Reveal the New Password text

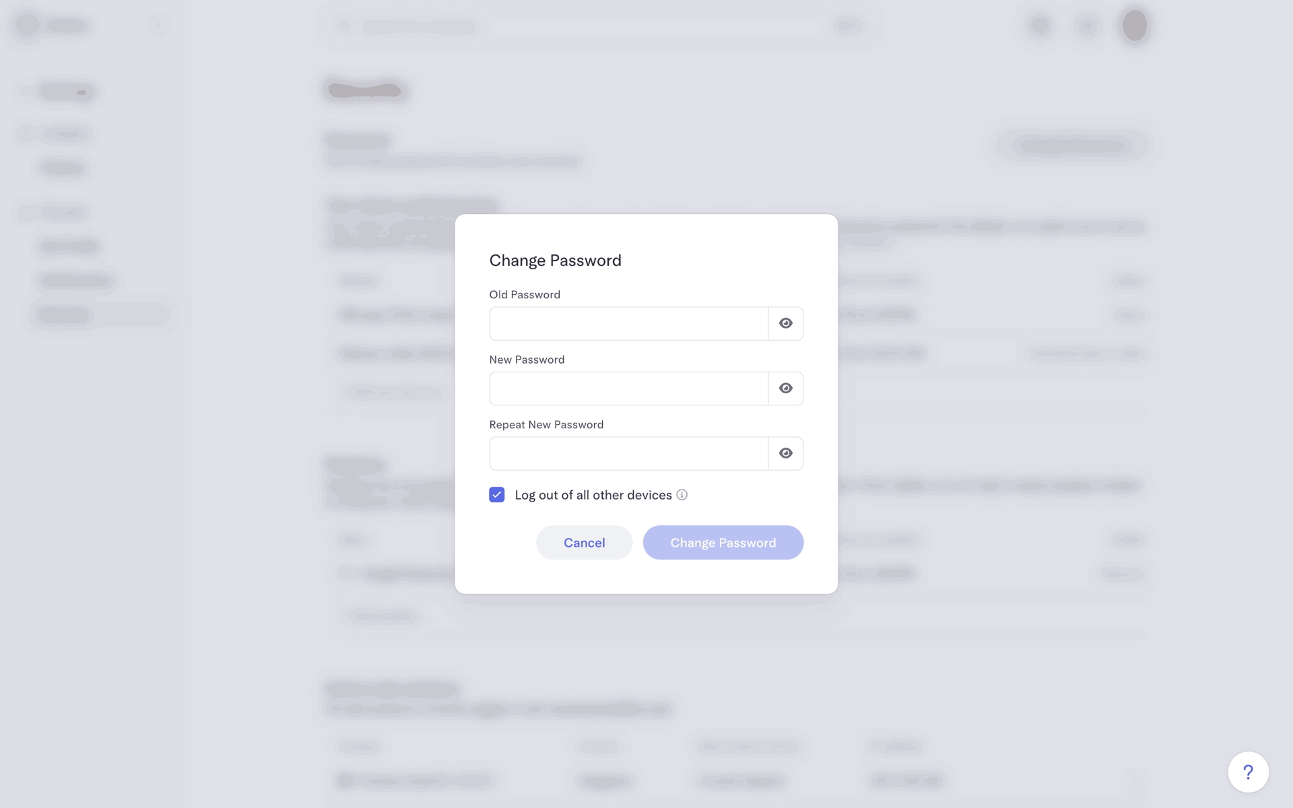click(785, 389)
